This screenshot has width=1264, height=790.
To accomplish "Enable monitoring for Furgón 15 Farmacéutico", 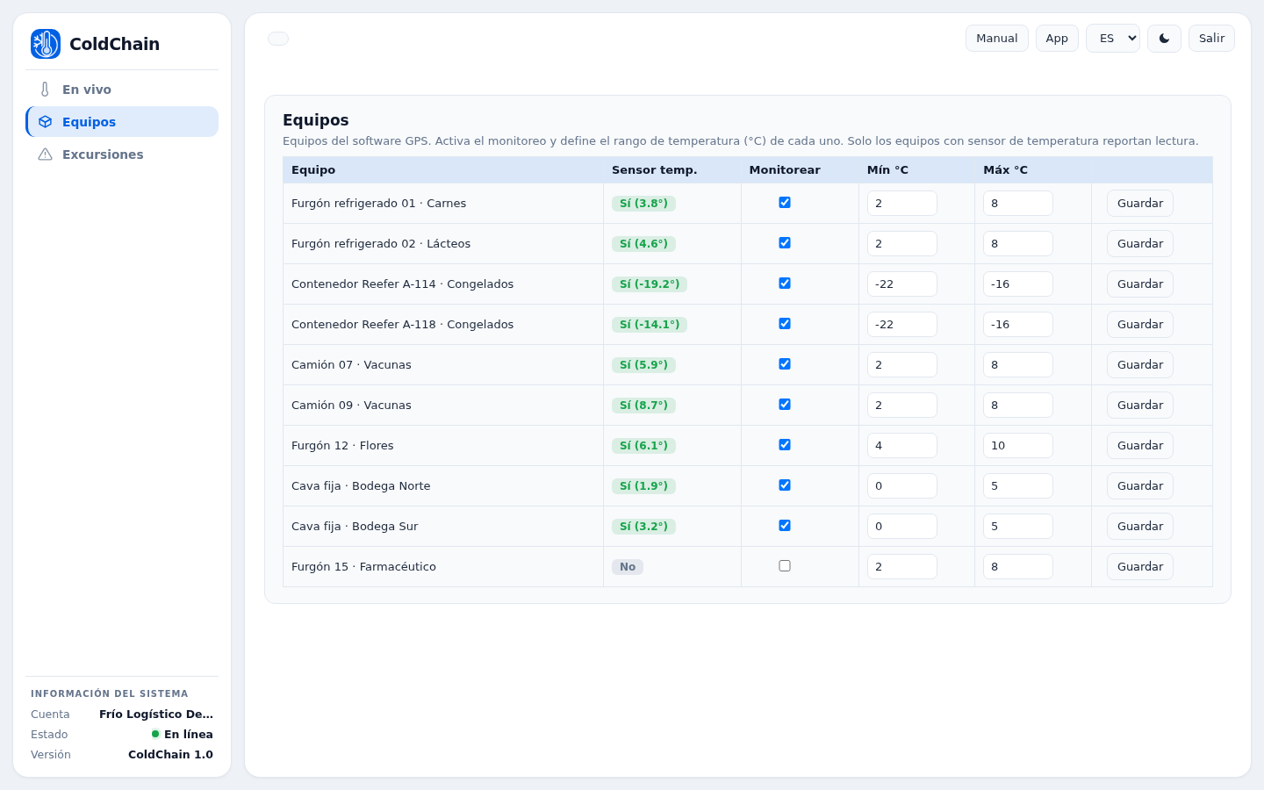I will pyautogui.click(x=785, y=566).
